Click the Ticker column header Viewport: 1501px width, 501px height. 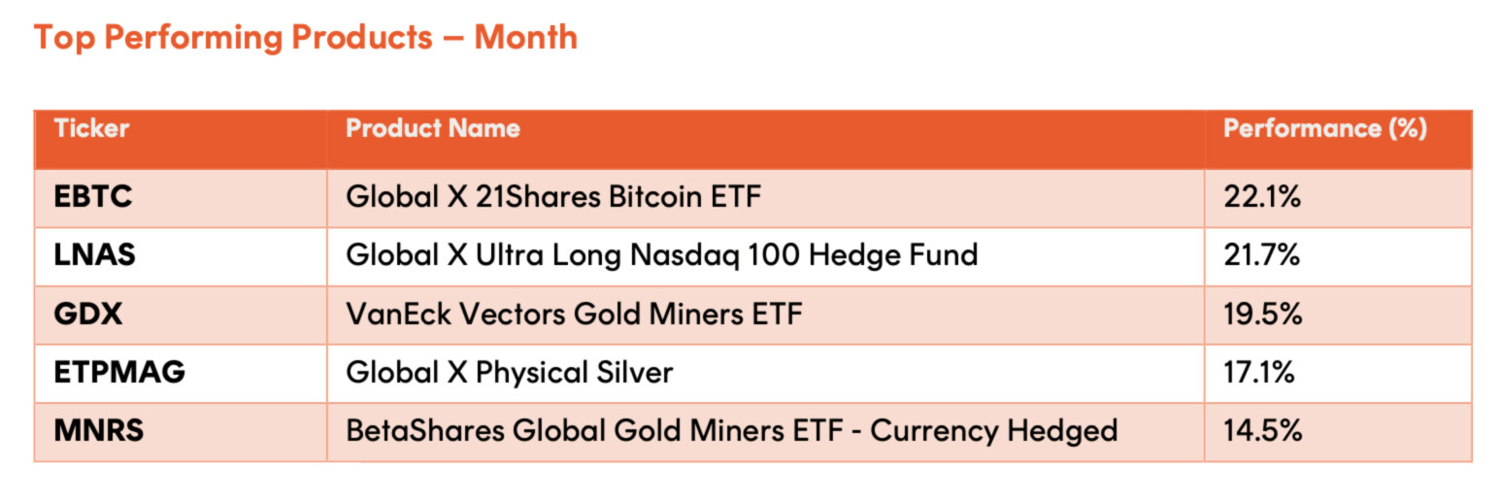click(x=91, y=128)
